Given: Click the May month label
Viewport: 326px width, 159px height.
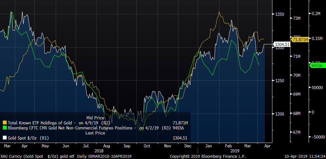Looking at the screenshot, I should (45, 146).
